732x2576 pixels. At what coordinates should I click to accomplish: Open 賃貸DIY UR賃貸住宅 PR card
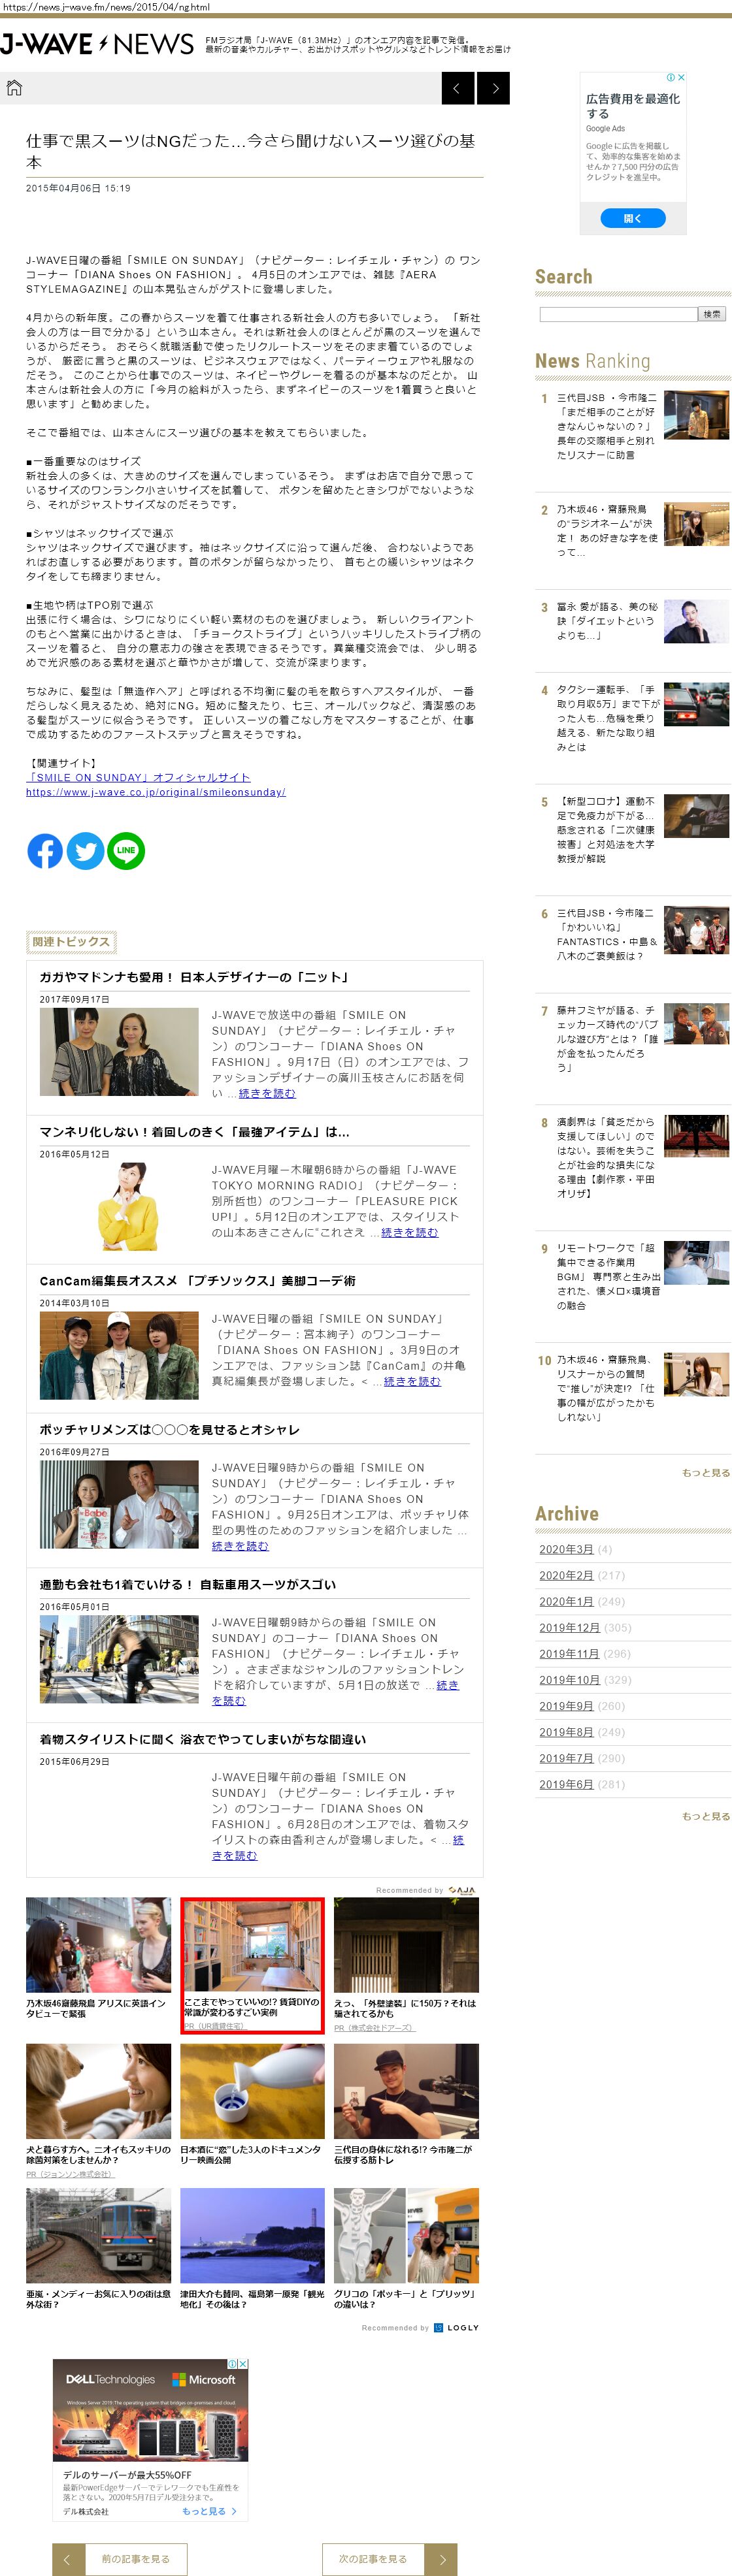pyautogui.click(x=252, y=1965)
